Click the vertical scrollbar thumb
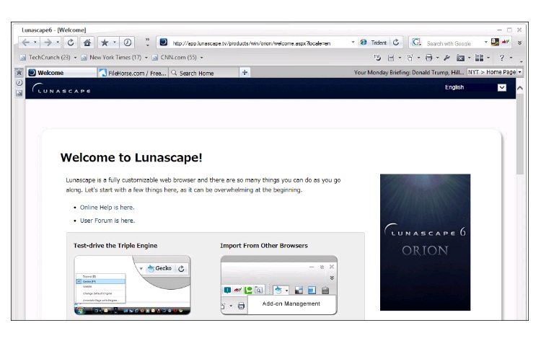The width and height of the screenshot is (541, 346). point(520,134)
